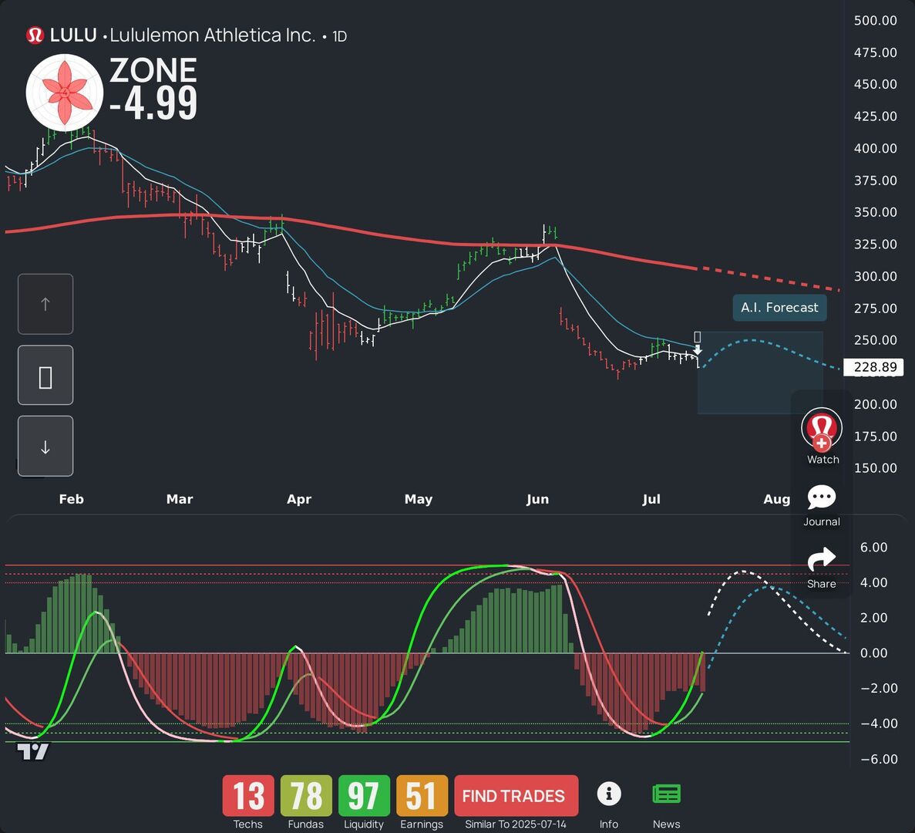
Task: Click the 150.00 price axis label
Action: (876, 467)
